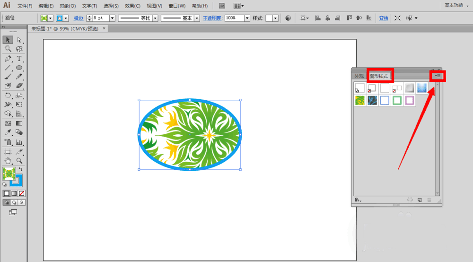Select the Mesh tool
Image resolution: width=473 pixels, height=262 pixels.
[8, 123]
